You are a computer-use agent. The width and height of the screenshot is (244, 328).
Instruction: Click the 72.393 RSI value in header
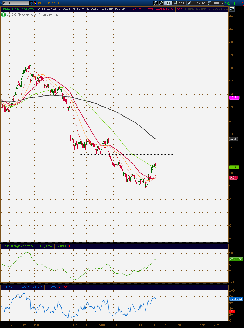[51, 287]
